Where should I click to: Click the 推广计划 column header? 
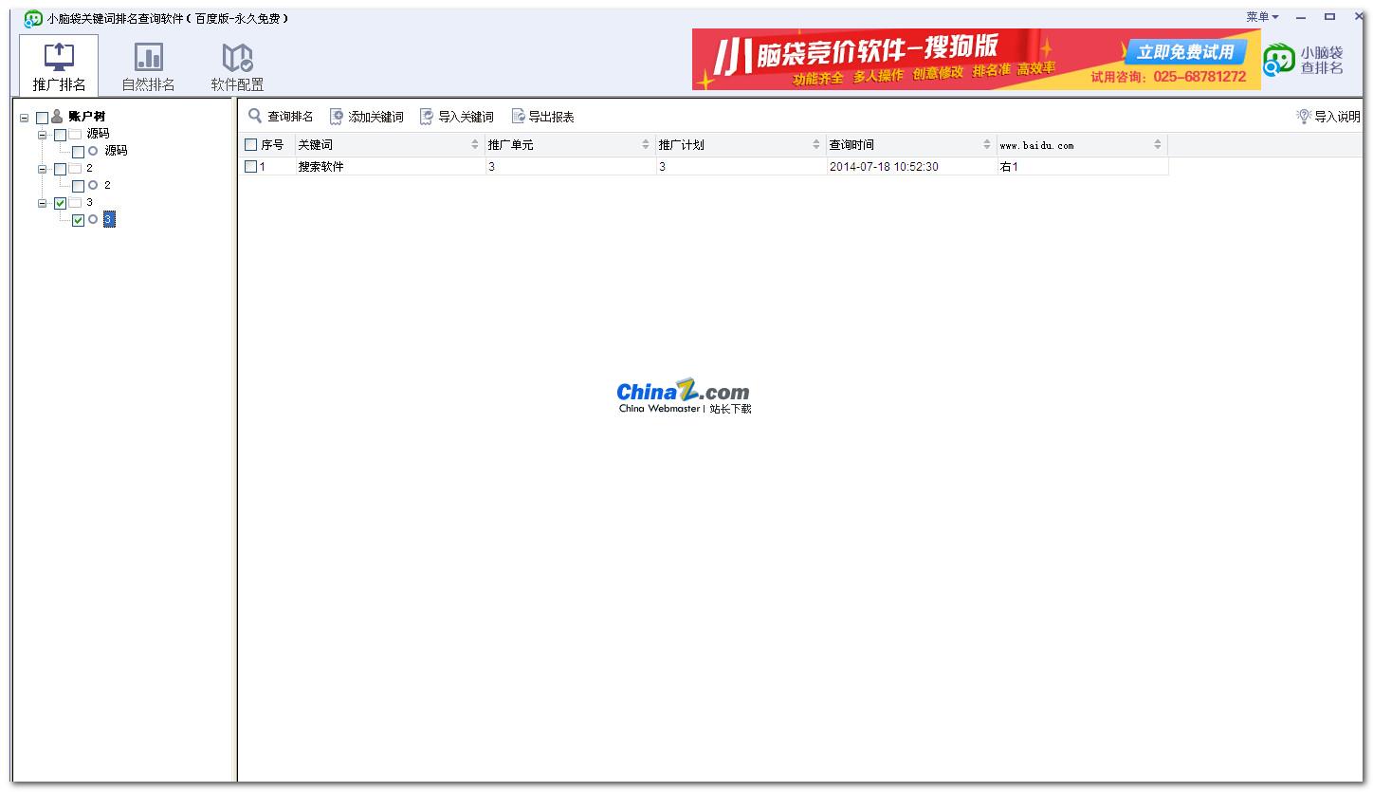[x=741, y=145]
